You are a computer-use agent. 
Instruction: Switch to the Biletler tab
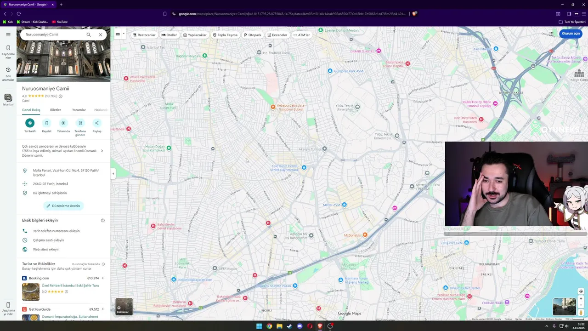coord(56,110)
